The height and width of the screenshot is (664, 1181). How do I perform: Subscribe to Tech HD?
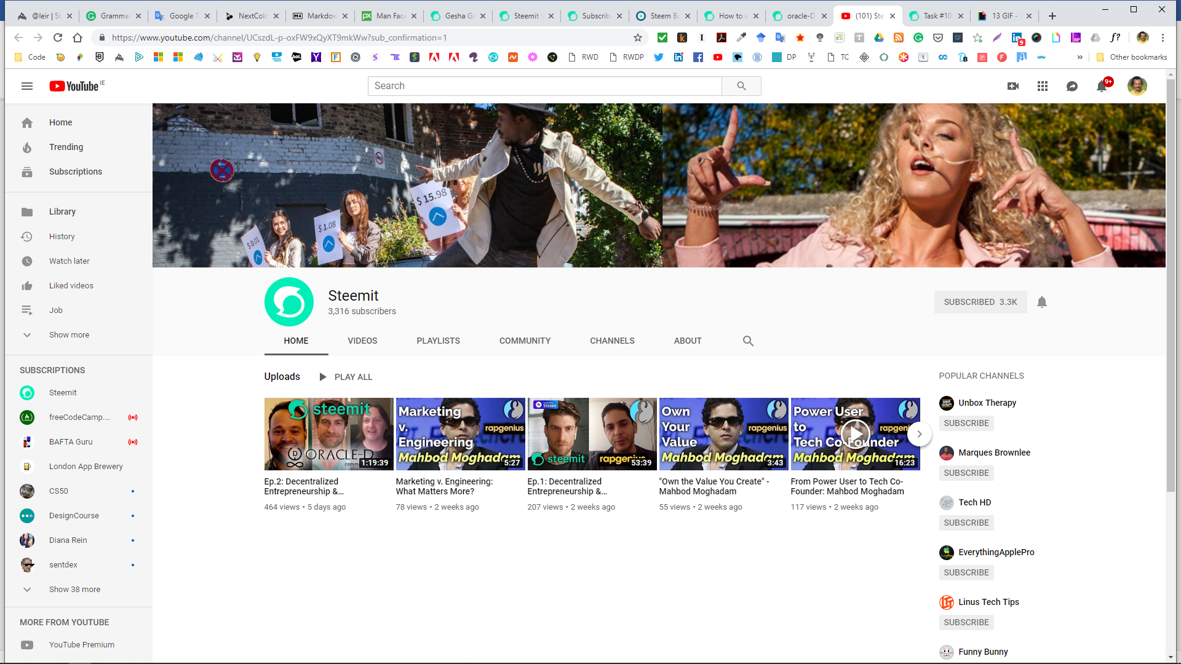coord(966,523)
